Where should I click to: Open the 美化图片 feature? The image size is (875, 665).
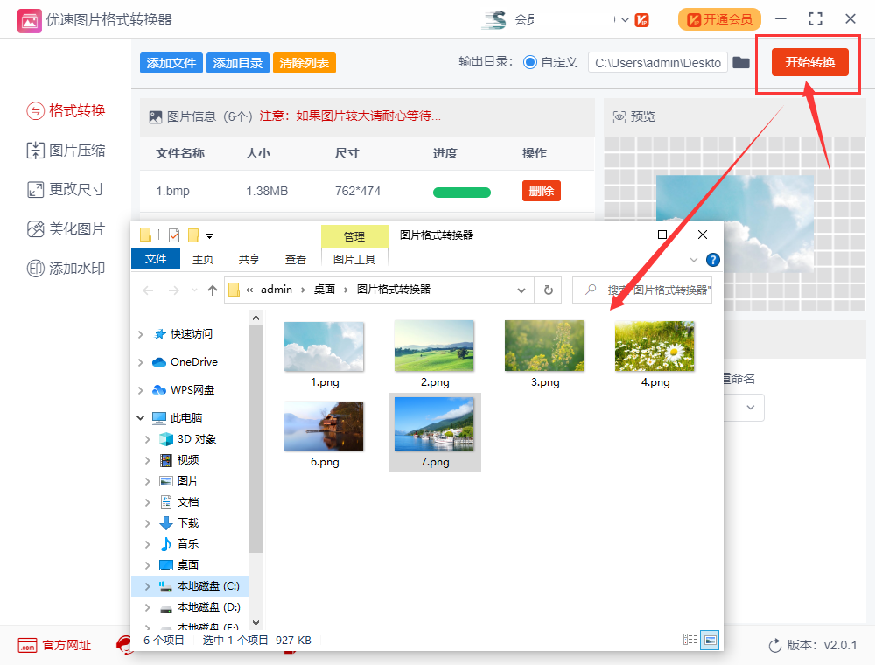[66, 229]
